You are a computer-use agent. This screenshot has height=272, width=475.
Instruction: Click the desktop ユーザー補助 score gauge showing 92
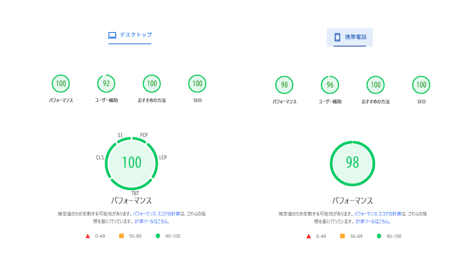click(106, 83)
